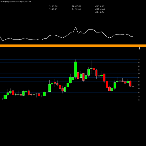This screenshot has height=146, width=146.
Task: Click the 32 price axis label
Action: [139, 89]
